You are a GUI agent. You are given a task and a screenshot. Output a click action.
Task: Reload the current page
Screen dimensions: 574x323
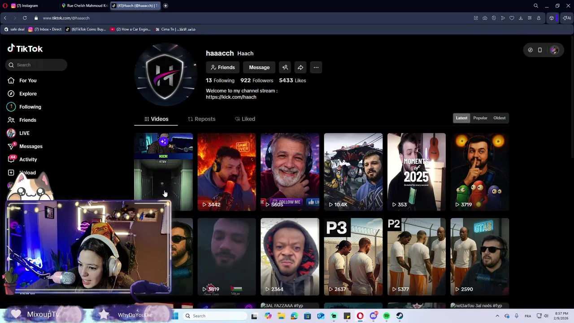click(25, 18)
